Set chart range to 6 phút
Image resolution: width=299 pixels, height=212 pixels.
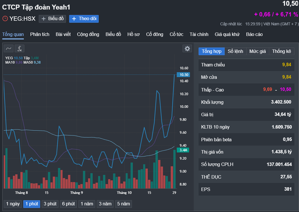(x=68, y=204)
